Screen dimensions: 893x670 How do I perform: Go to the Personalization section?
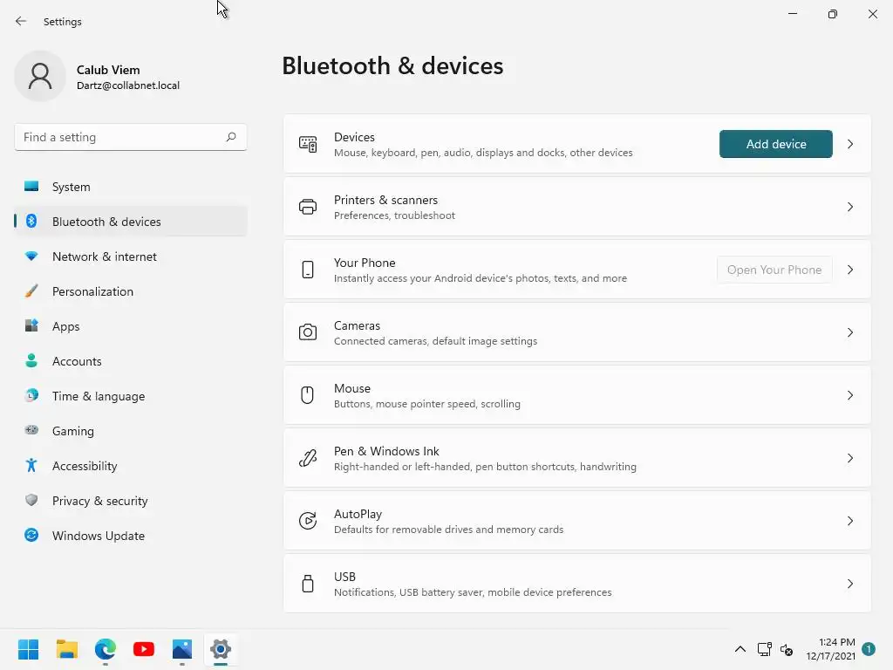pos(92,291)
